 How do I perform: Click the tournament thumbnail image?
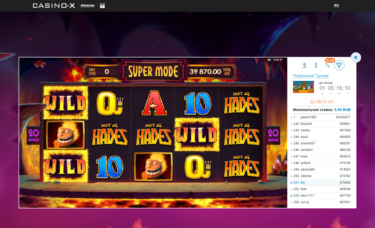303,87
